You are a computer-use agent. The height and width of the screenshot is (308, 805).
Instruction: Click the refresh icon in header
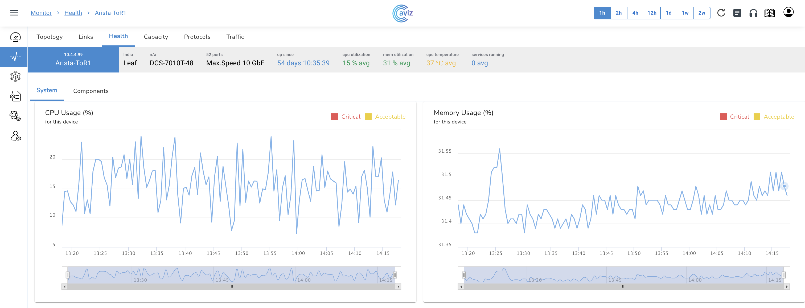point(721,13)
